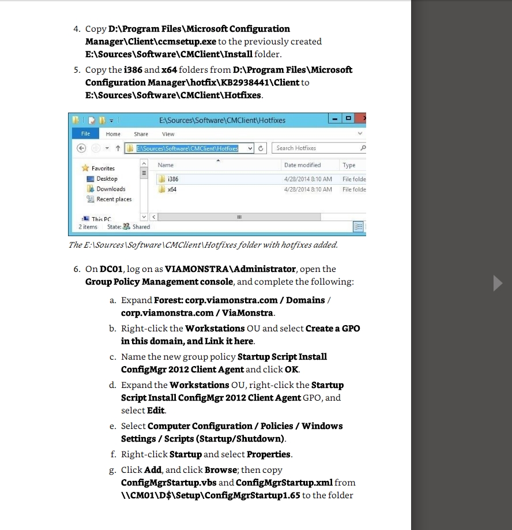Expand the address bar history dropdown
The width and height of the screenshot is (512, 530).
tap(250, 148)
